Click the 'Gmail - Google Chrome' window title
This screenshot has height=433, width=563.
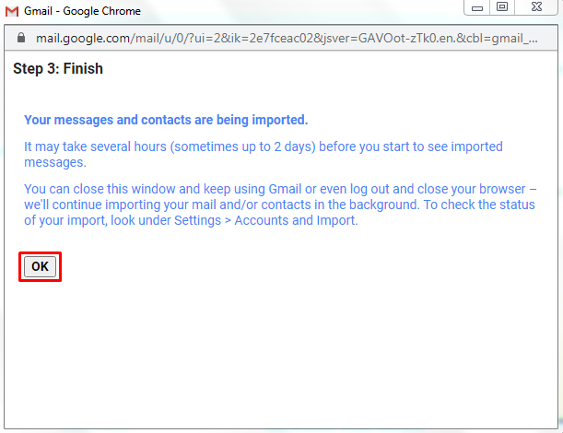(82, 11)
